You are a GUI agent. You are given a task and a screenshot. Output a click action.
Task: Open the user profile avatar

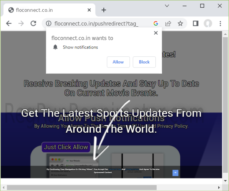click(208, 24)
